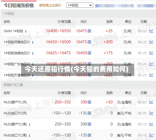Open trend chart for Pb50国产TC(月)
Image resolution: width=156 pixels, height=140 pixels.
click(x=151, y=102)
